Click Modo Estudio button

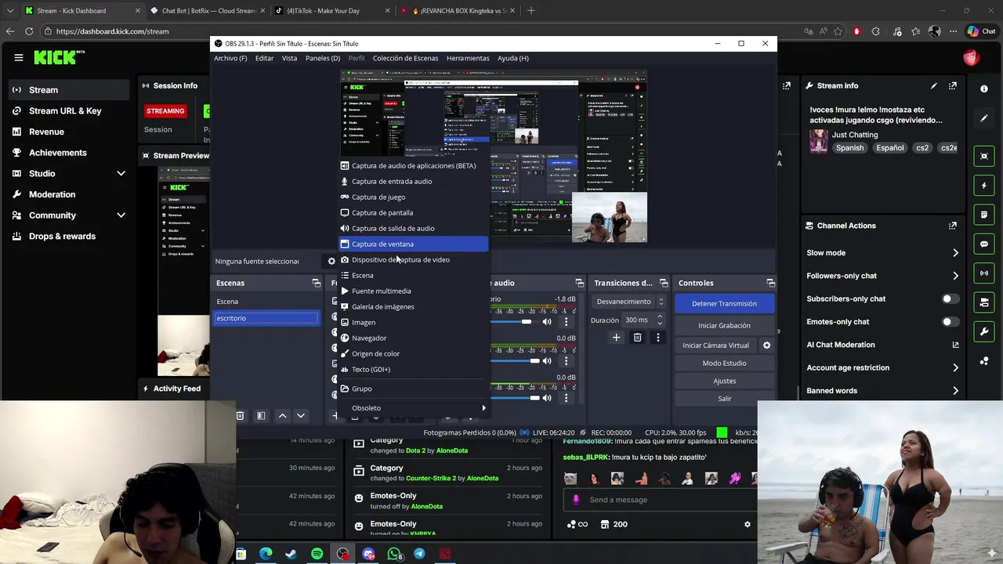pos(724,363)
